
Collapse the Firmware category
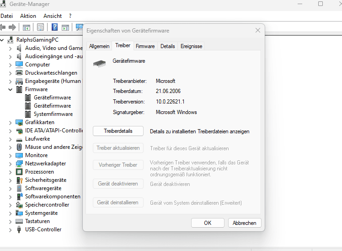tap(10, 90)
